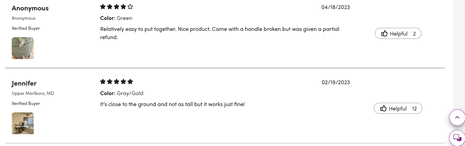Click thumbs-up icon on Jennifer's review
465x146 pixels.
tap(383, 109)
